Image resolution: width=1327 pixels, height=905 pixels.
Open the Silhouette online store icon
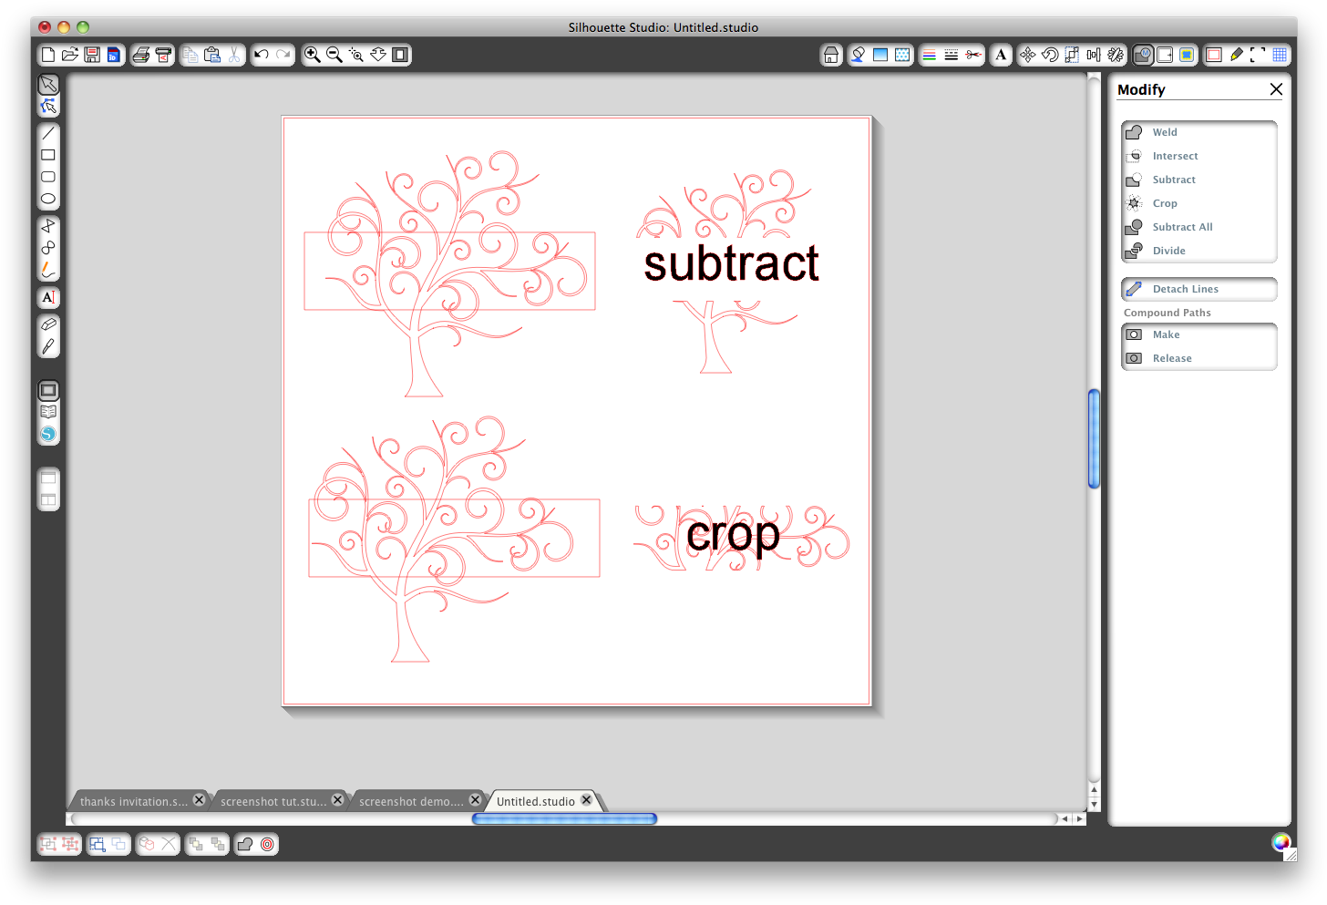coord(48,435)
